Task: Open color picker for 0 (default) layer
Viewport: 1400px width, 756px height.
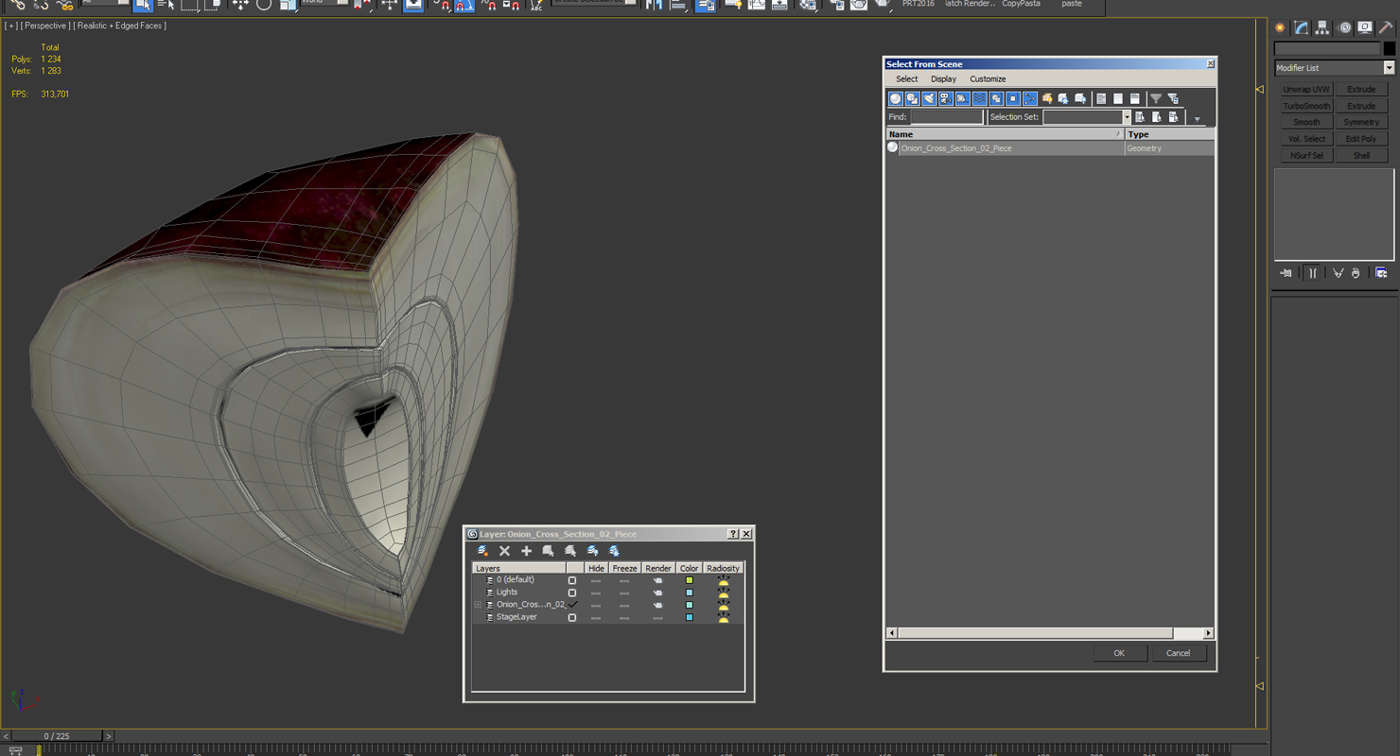Action: point(689,580)
